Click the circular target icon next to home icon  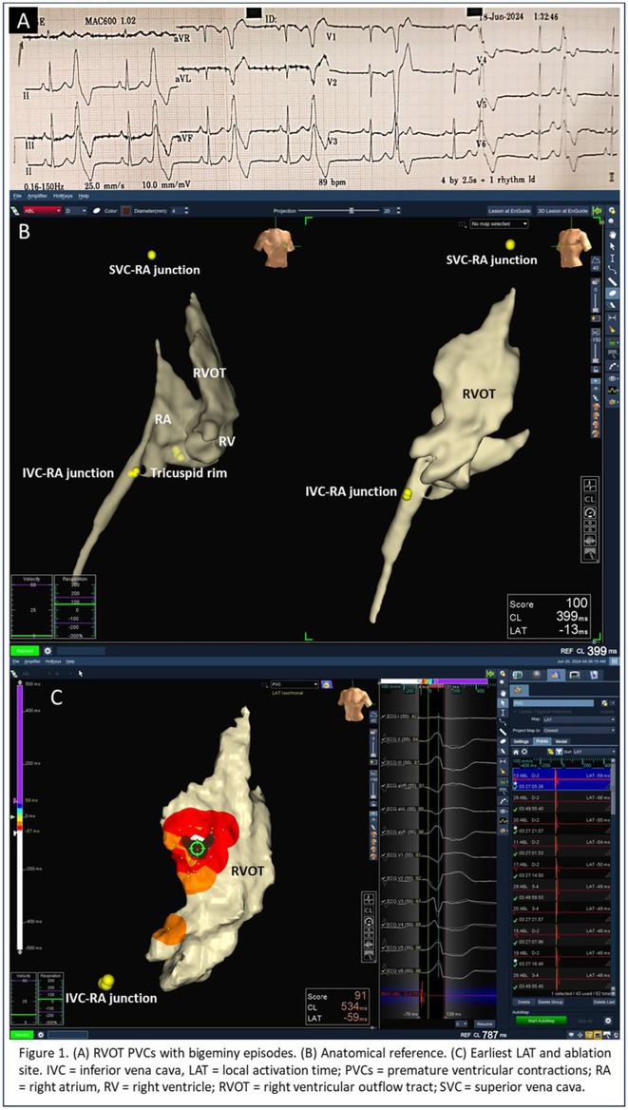click(x=524, y=752)
